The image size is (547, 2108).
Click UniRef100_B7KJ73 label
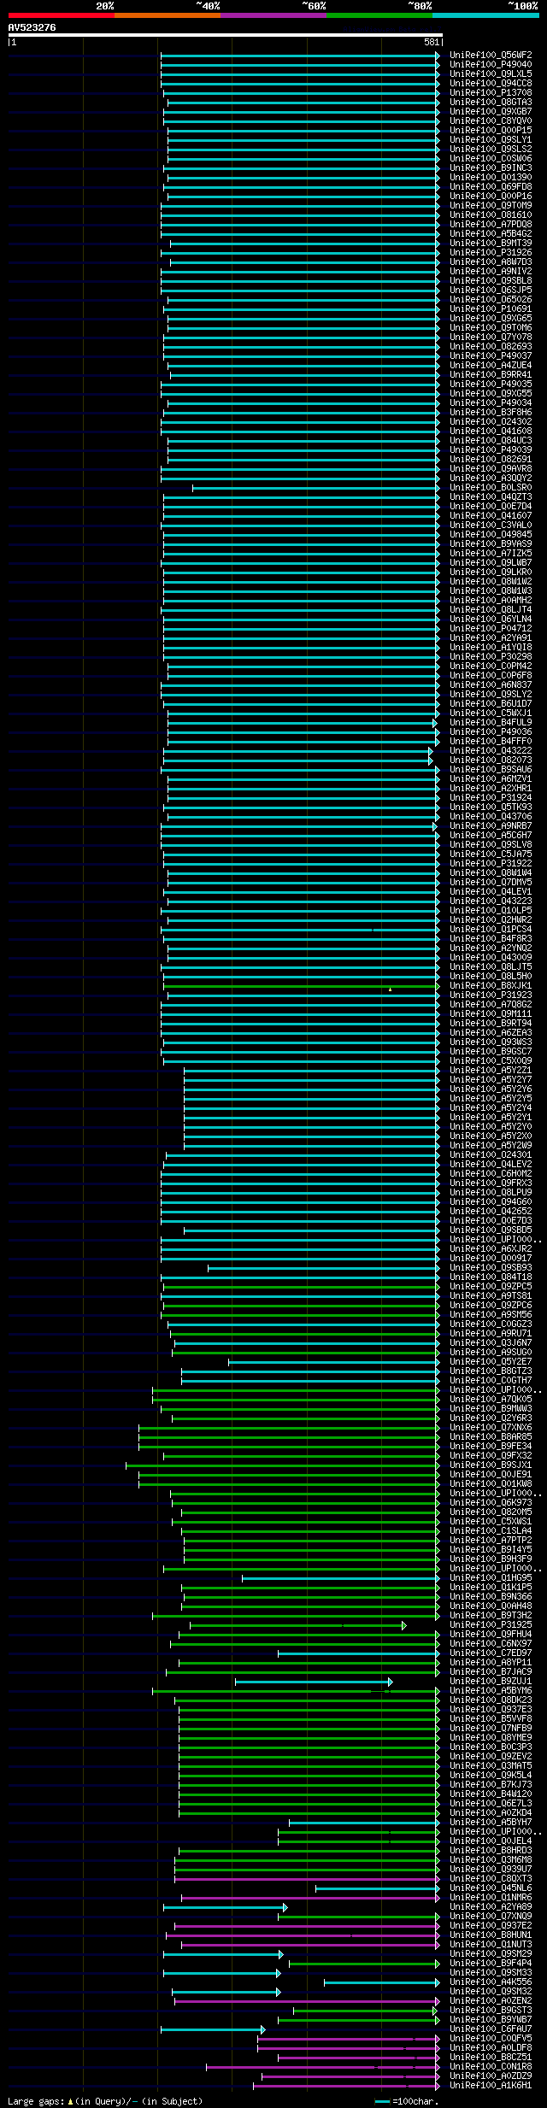click(491, 1784)
